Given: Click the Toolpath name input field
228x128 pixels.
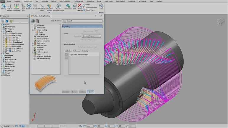Looking at the screenshot, I should coord(84,21).
